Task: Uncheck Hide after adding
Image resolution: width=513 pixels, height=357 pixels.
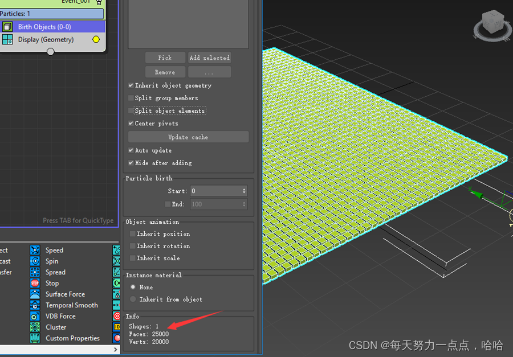Action: (x=131, y=163)
